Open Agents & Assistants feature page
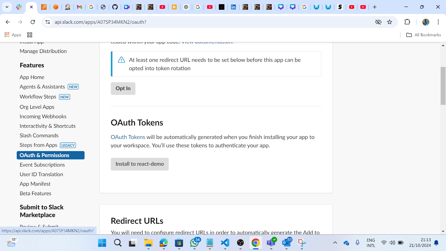The image size is (446, 251). (x=42, y=87)
